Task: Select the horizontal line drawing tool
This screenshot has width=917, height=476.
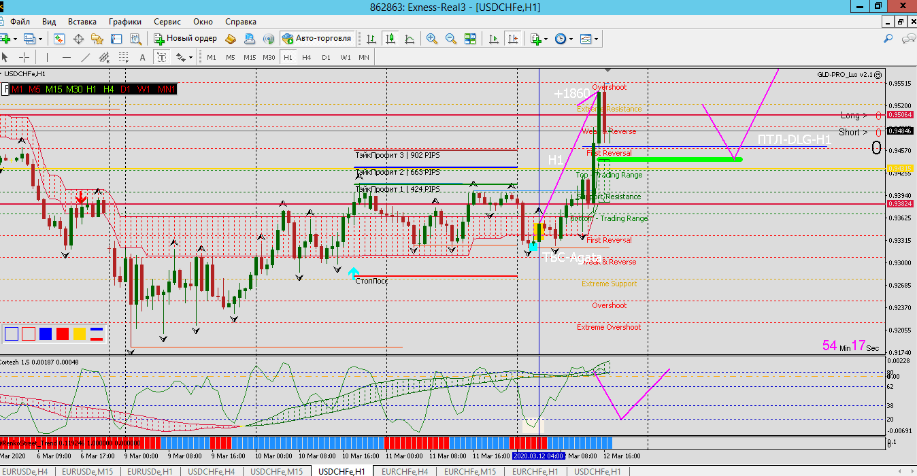Action: (x=66, y=57)
